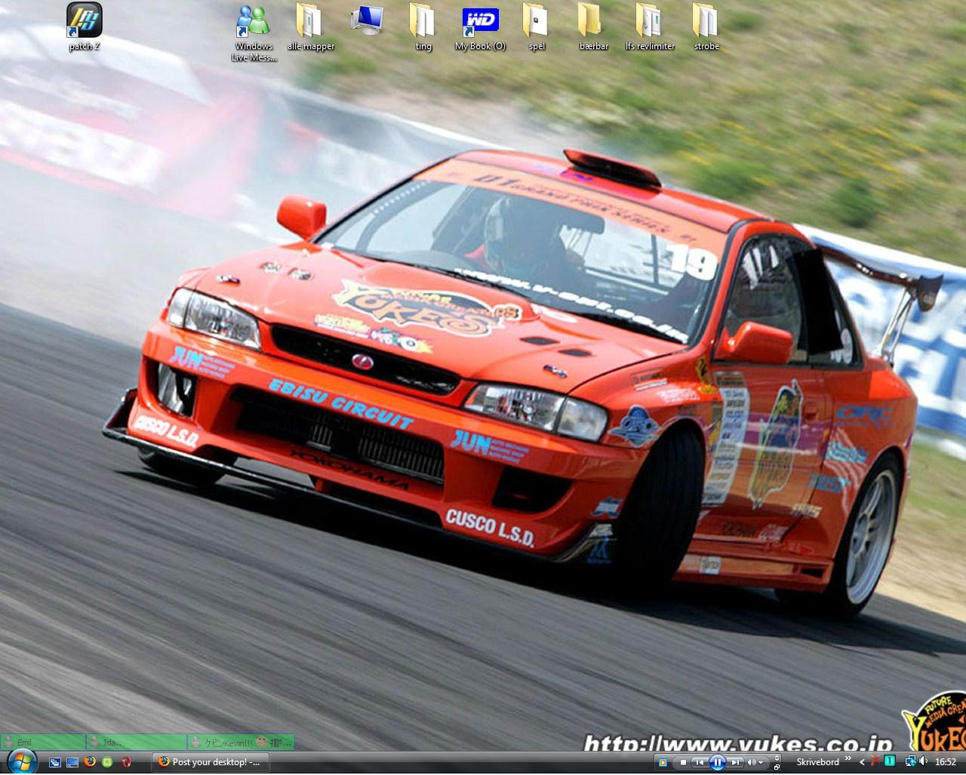The height and width of the screenshot is (775, 966).
Task: Open the 'bærbar' folder
Action: coord(593,27)
